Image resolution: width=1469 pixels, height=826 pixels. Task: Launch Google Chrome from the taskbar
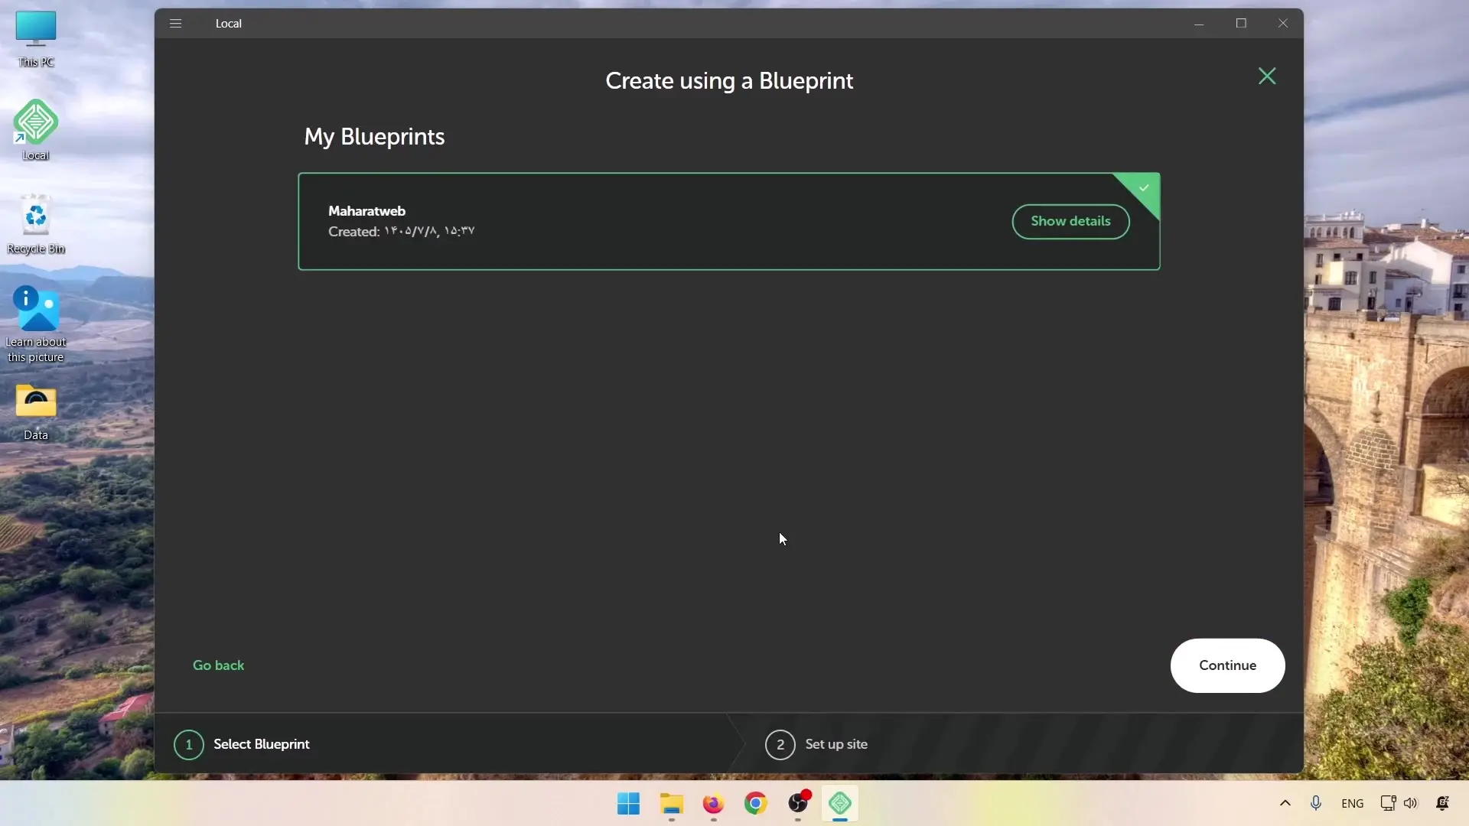click(755, 804)
